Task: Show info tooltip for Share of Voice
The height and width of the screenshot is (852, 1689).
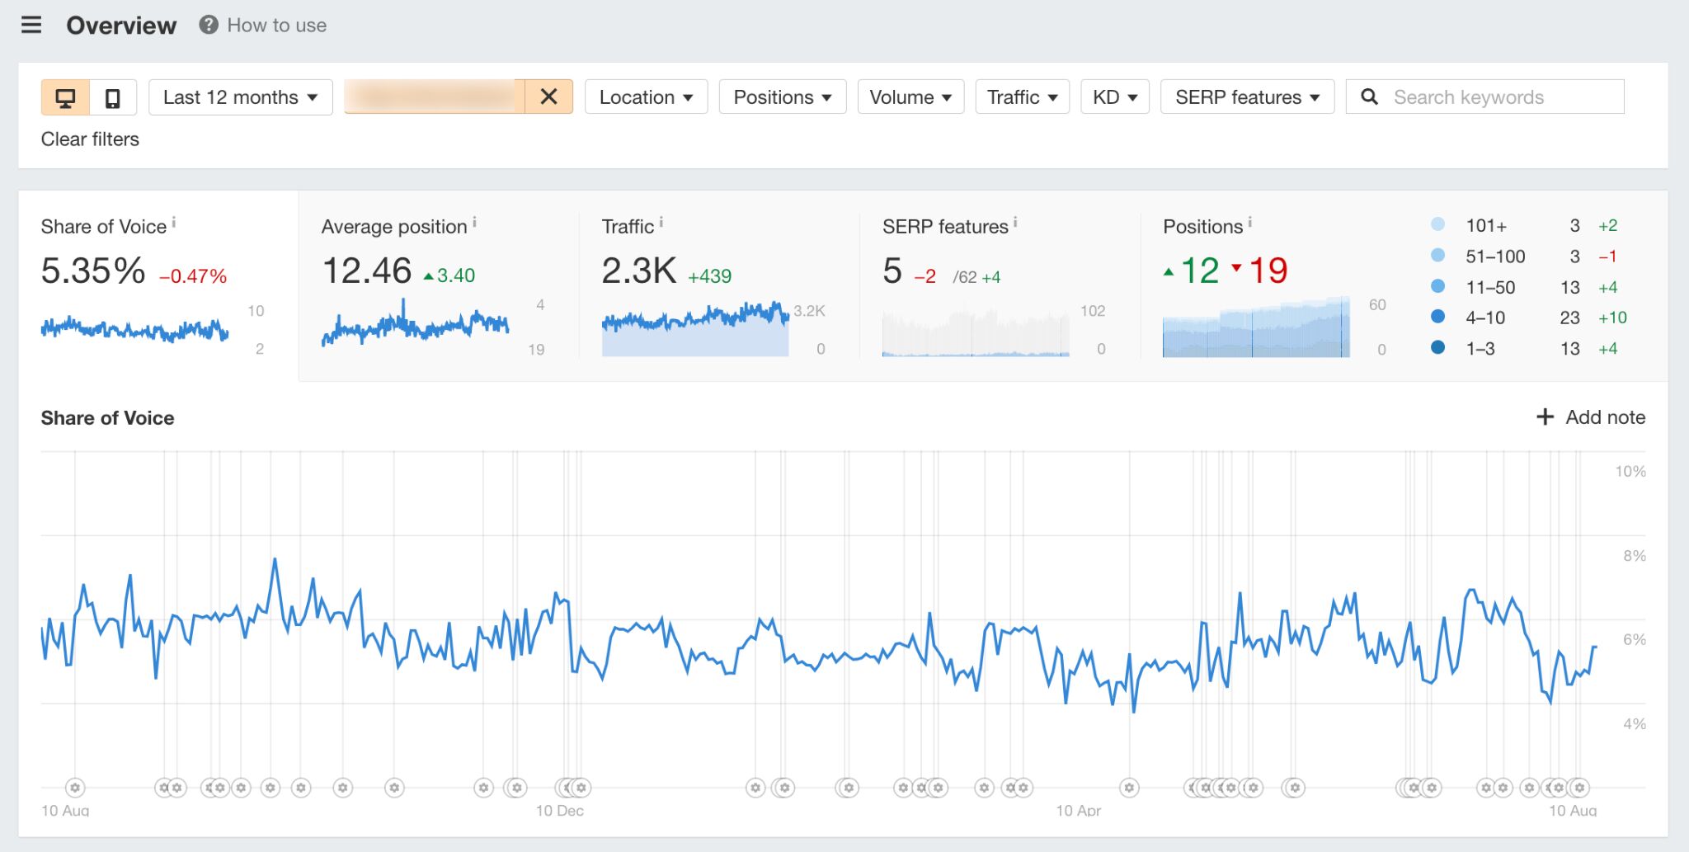Action: coord(174,223)
